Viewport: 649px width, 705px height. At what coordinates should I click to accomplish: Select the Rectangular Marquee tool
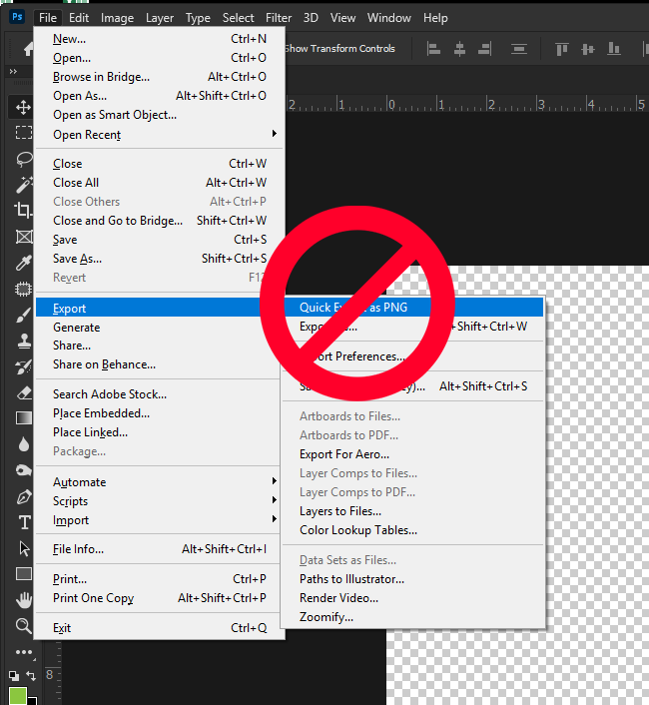pos(23,133)
